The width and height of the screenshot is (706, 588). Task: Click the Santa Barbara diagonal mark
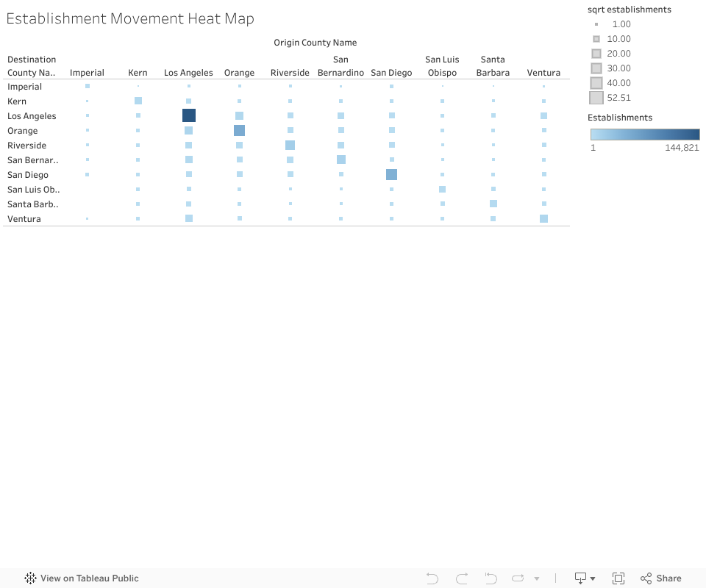coord(493,204)
